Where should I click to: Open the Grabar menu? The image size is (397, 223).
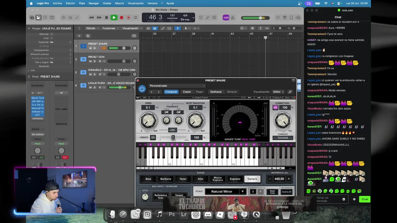pos(107,3)
